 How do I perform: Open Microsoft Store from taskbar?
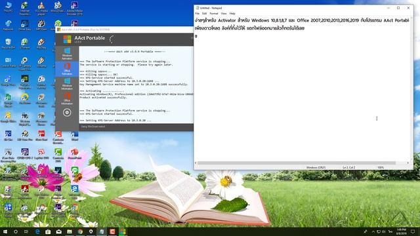(x=48, y=231)
